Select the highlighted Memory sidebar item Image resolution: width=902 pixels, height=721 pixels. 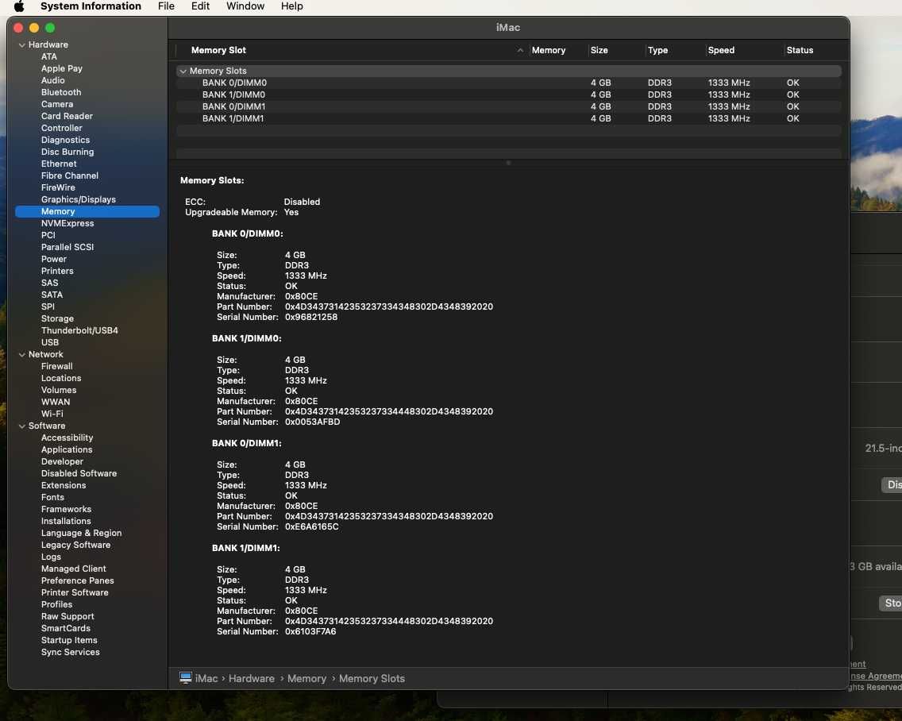coord(87,212)
